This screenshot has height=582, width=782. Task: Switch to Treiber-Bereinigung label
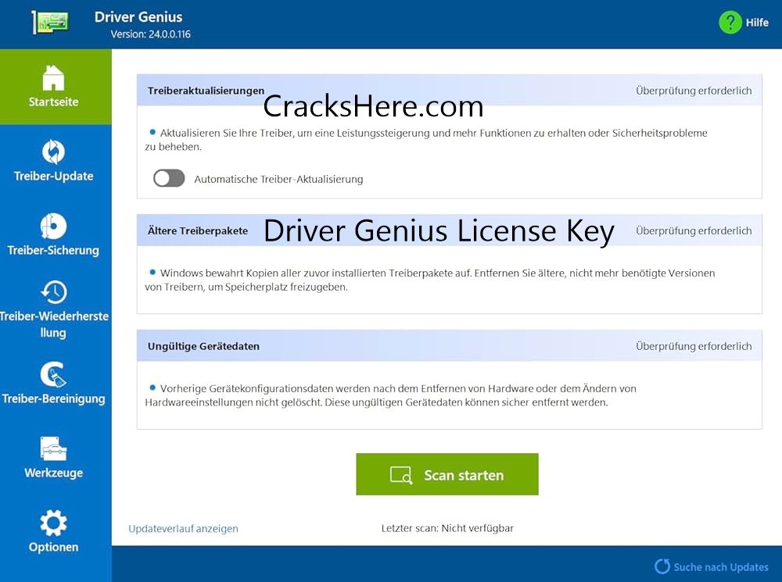point(53,398)
